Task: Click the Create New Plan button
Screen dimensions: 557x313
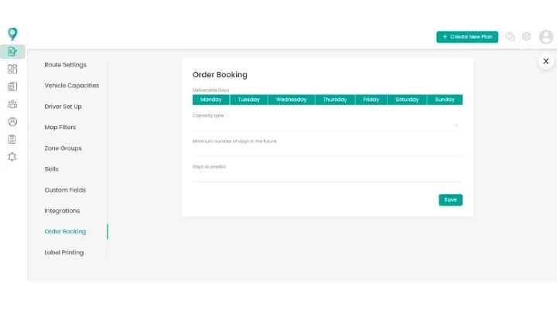Action: coord(466,36)
